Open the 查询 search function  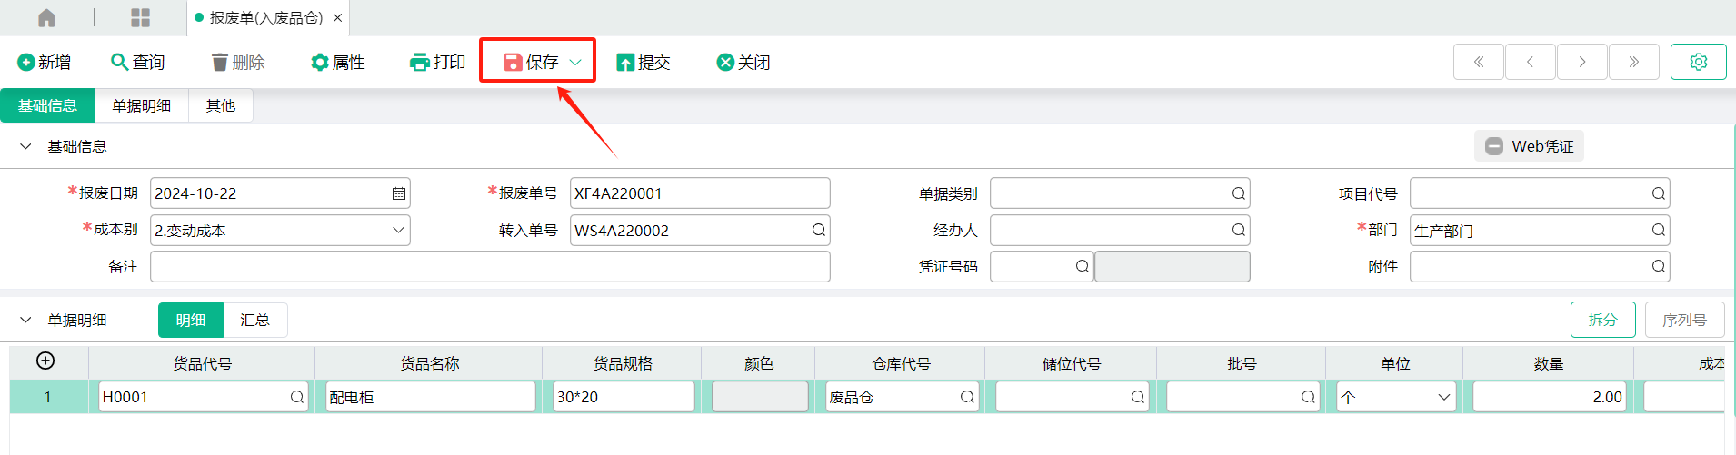point(137,62)
